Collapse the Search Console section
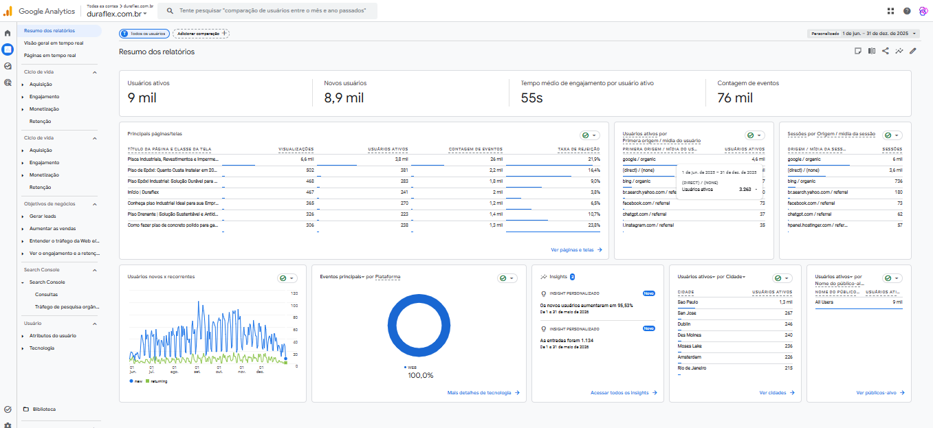Image resolution: width=933 pixels, height=428 pixels. tap(95, 270)
